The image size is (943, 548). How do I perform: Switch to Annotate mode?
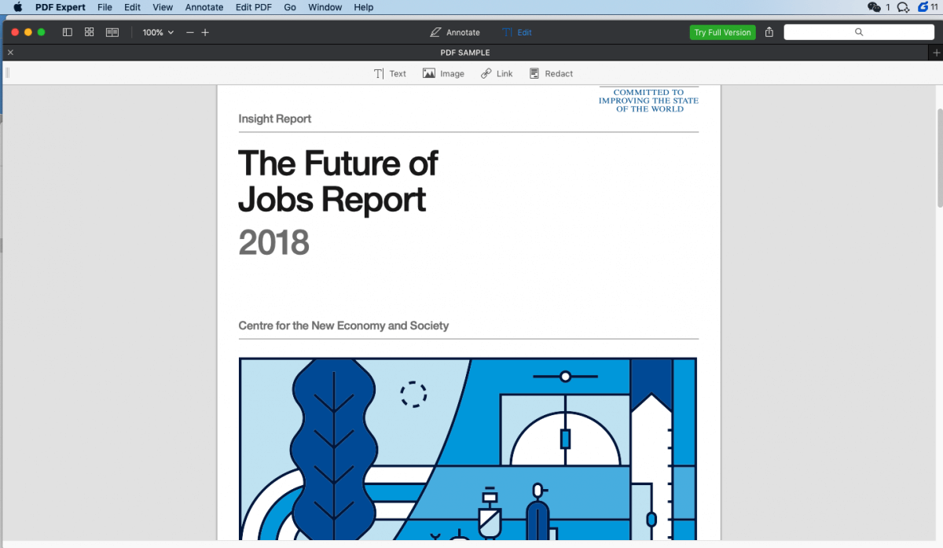pyautogui.click(x=454, y=32)
